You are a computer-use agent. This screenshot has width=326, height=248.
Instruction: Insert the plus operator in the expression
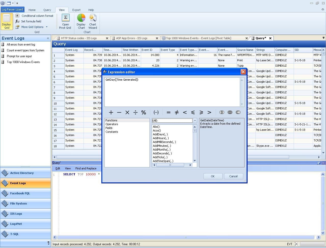pyautogui.click(x=111, y=112)
